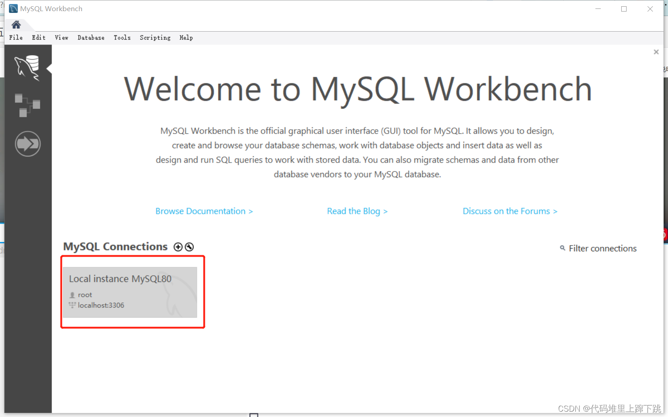
Task: Open the View menu
Action: coord(61,38)
